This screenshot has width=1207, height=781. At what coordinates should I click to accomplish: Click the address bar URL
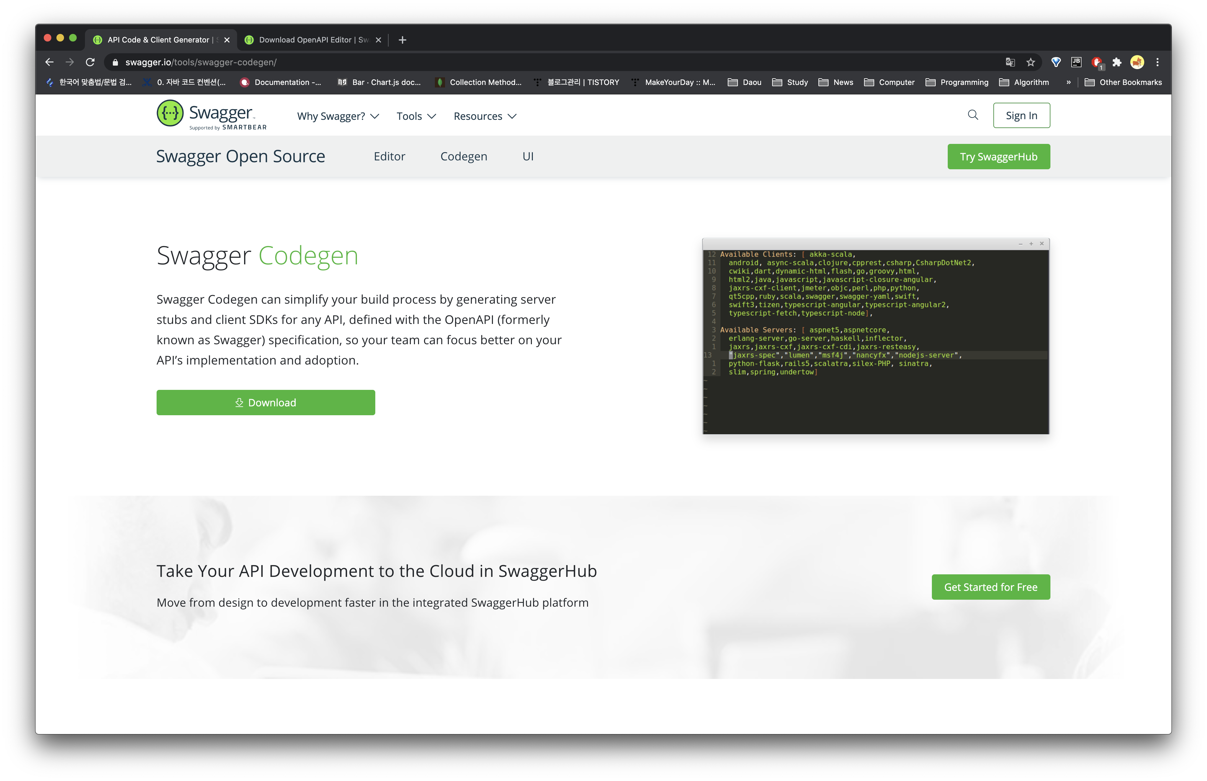point(201,62)
